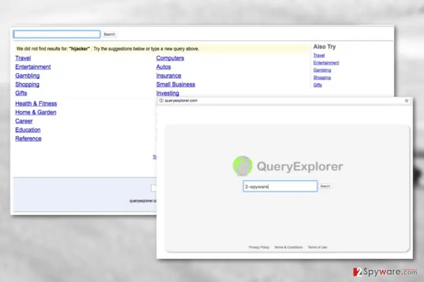Focus the QueryExplorer search field containing 2-spyware
Screen dimensions: 424x282
click(x=280, y=186)
